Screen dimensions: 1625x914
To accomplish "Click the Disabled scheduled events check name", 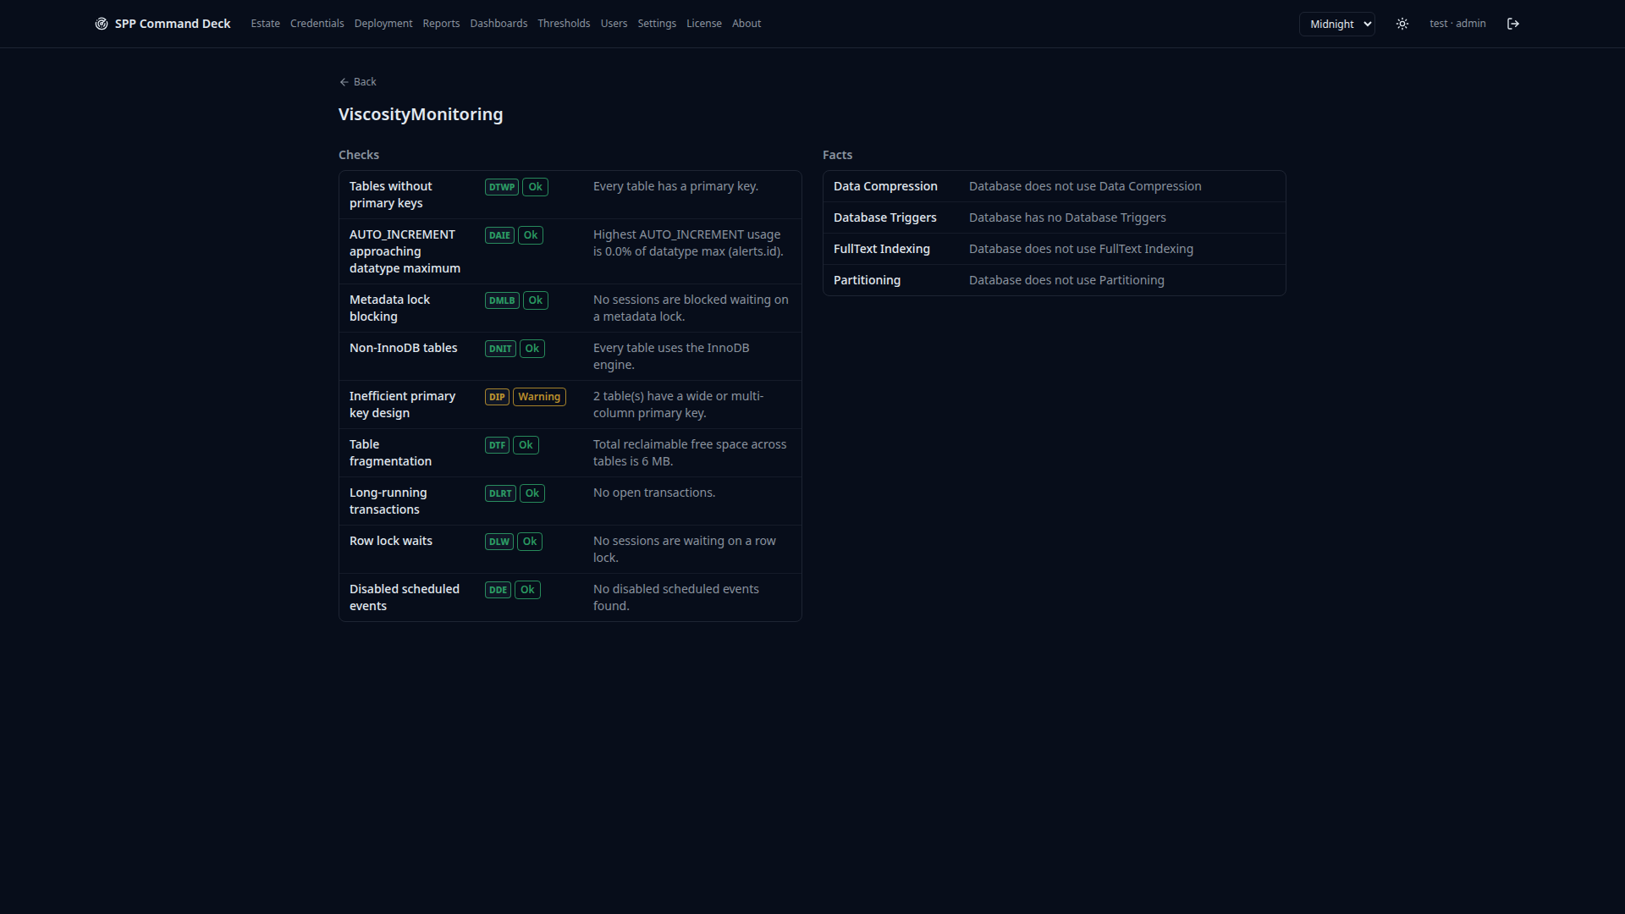I will (x=404, y=597).
